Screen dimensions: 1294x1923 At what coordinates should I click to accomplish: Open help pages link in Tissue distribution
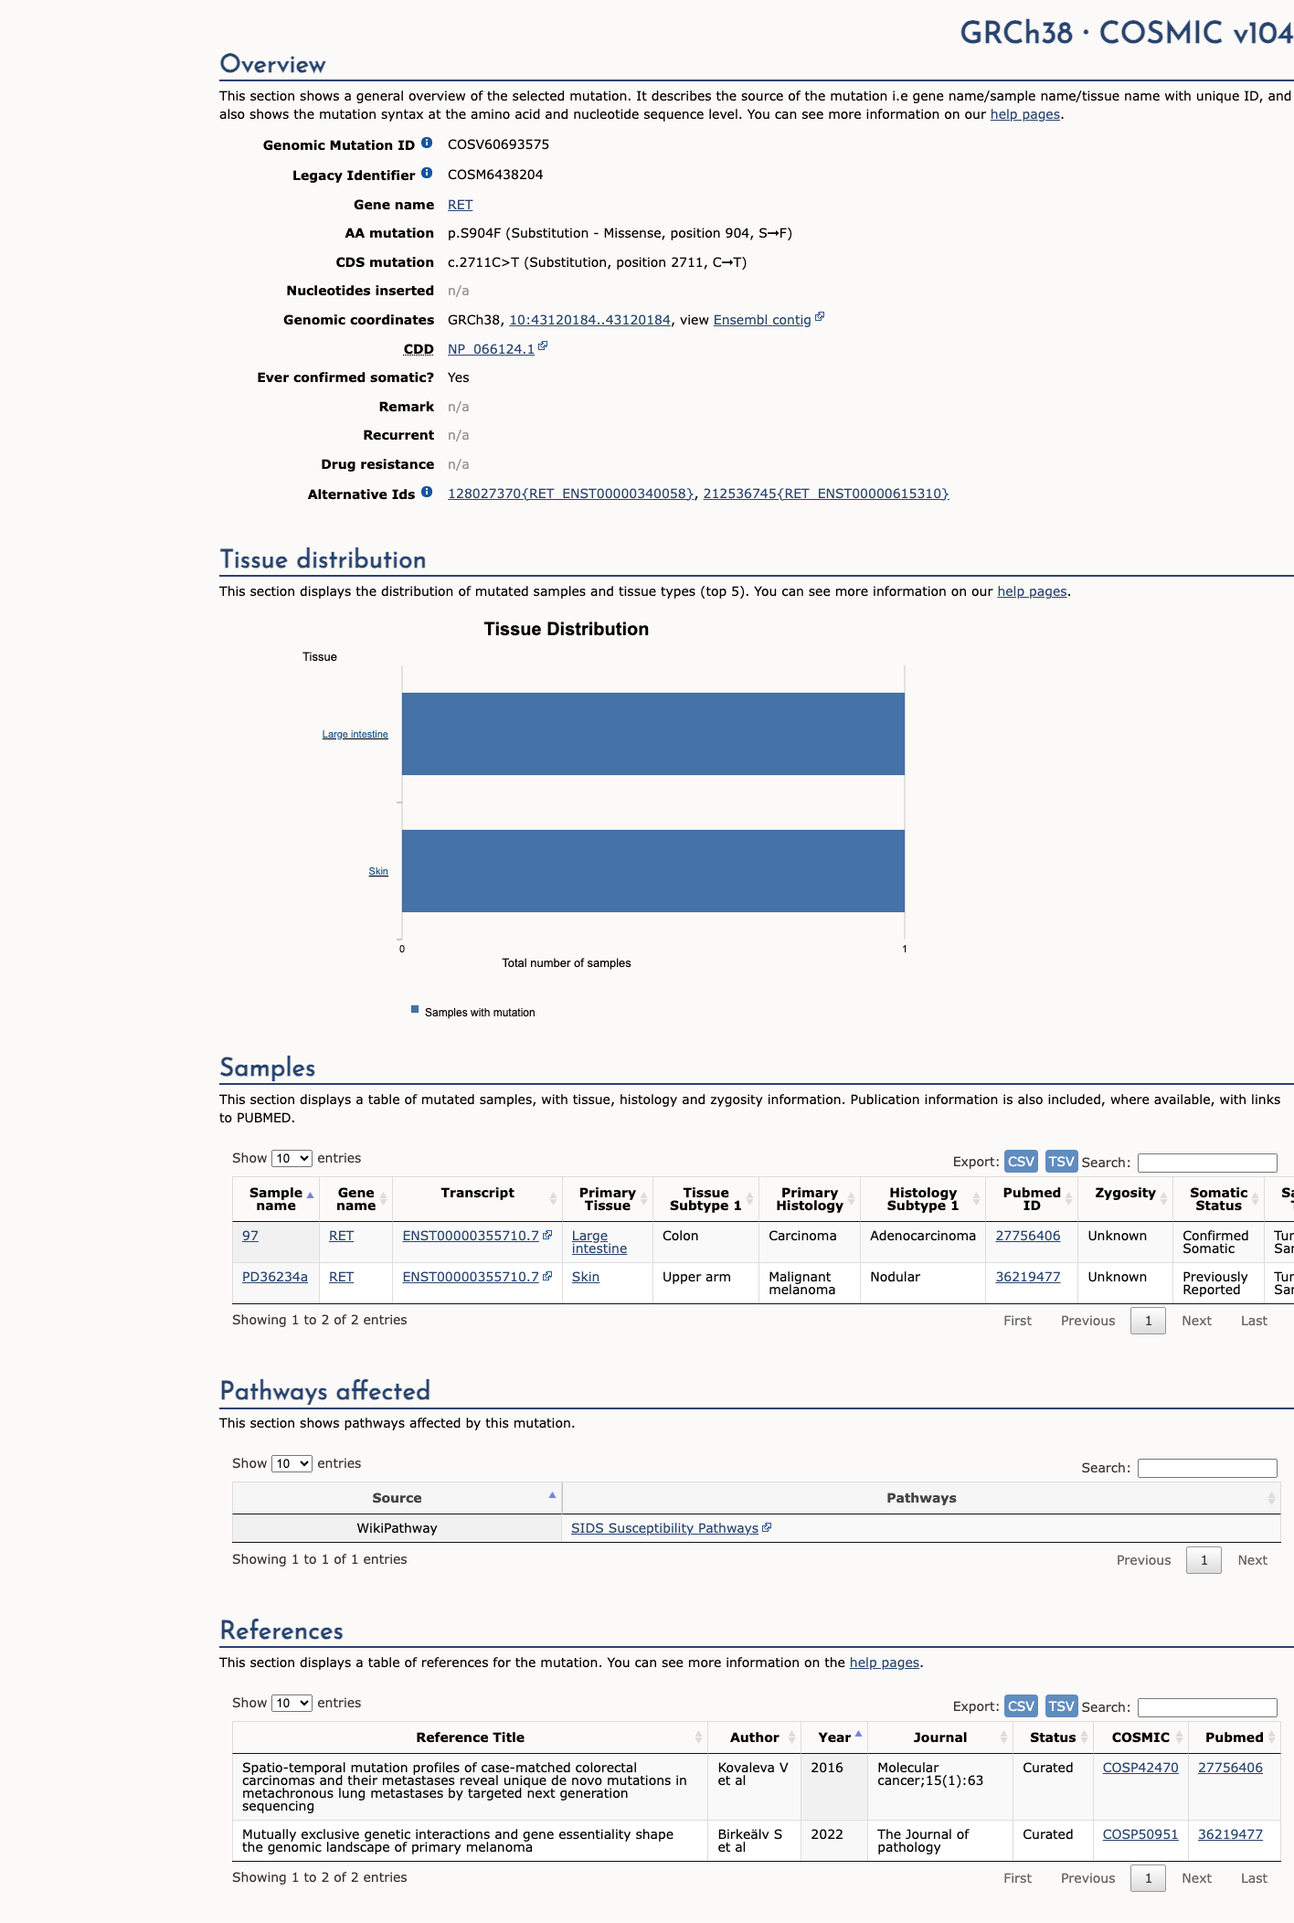(1032, 591)
